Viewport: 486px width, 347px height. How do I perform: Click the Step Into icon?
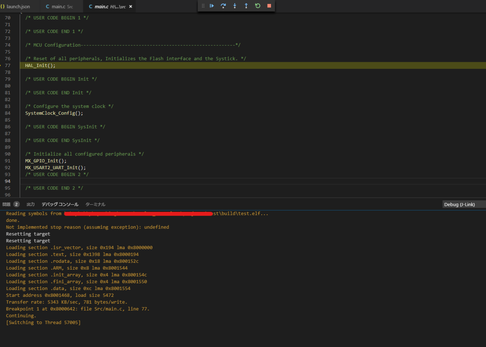pos(235,6)
